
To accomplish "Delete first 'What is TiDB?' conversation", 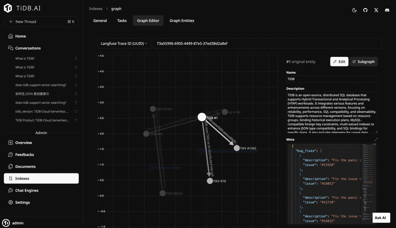I will (x=76, y=58).
